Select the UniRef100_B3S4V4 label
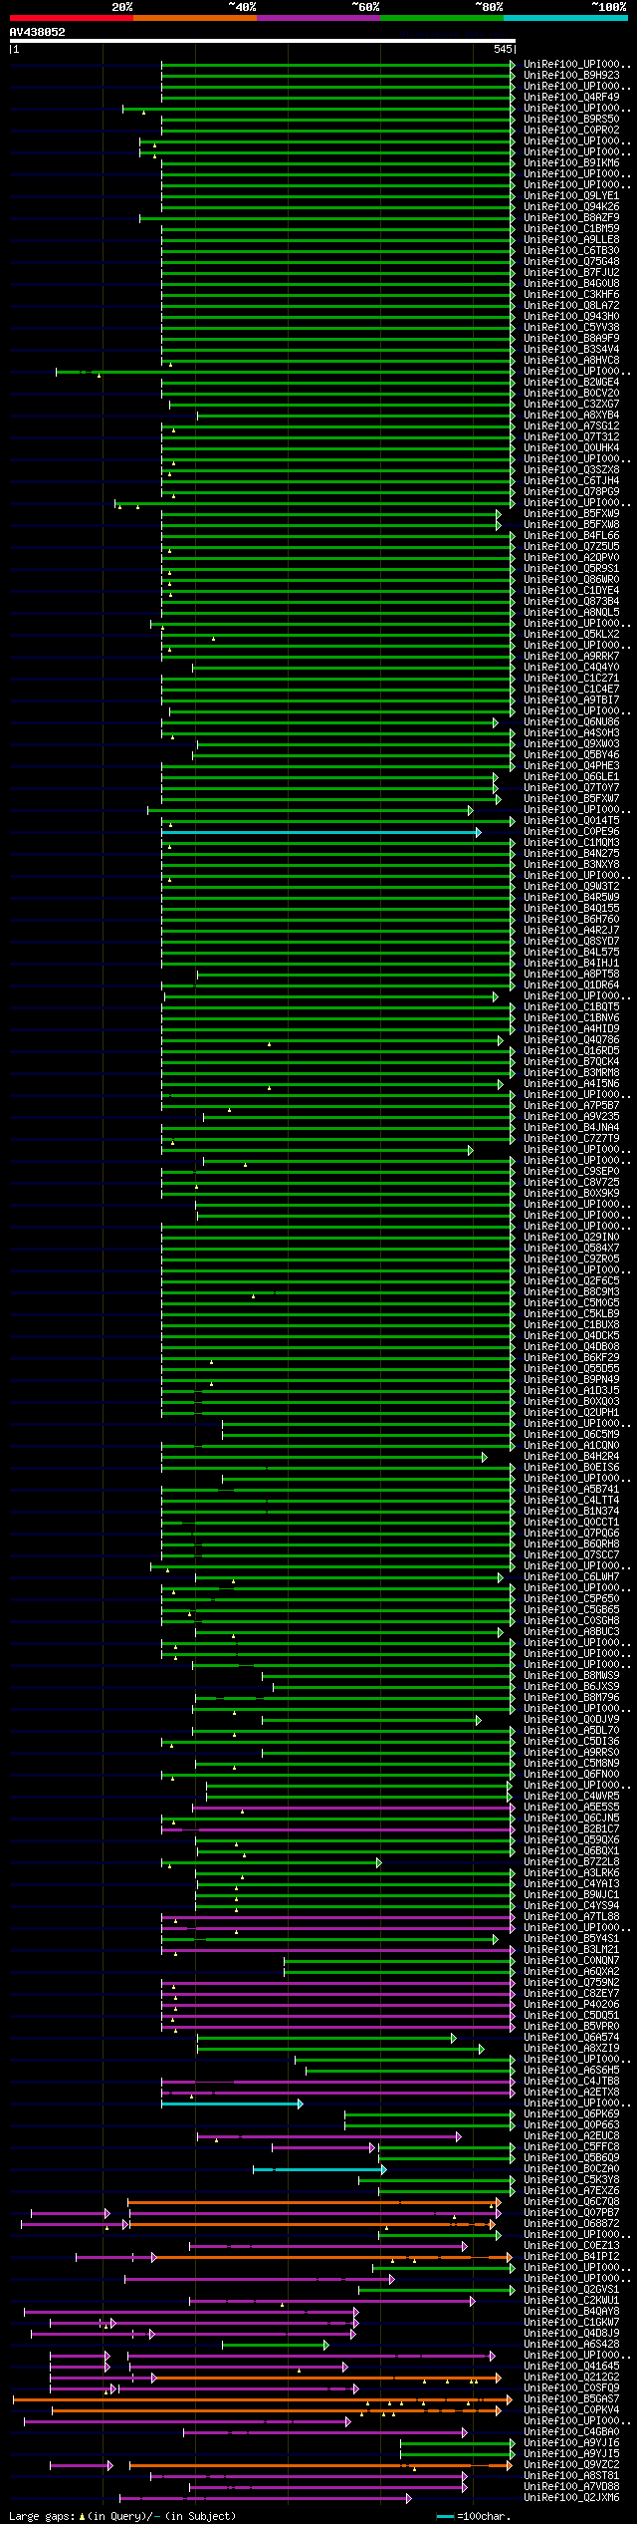This screenshot has width=637, height=2524. pyautogui.click(x=571, y=349)
